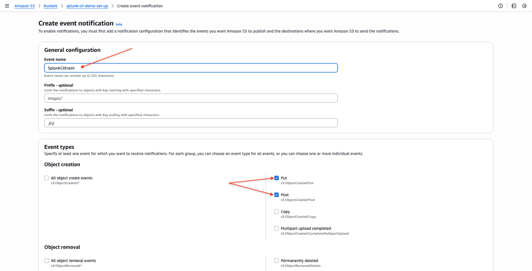This screenshot has height=271, width=532.
Task: Click the Event name input field
Action: coord(191,68)
